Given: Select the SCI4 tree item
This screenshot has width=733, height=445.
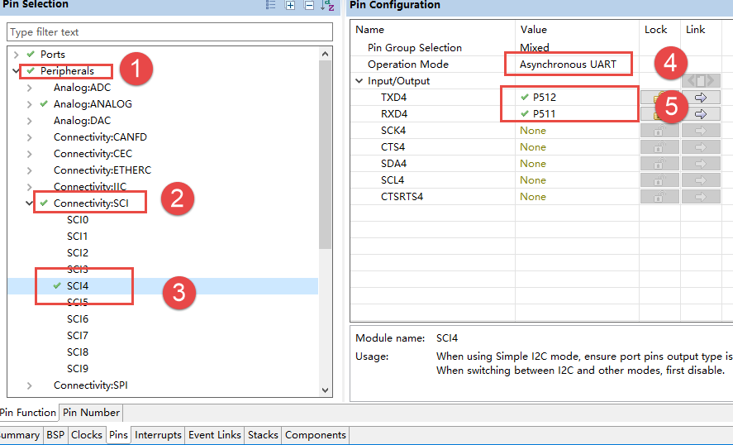Looking at the screenshot, I should tap(78, 286).
